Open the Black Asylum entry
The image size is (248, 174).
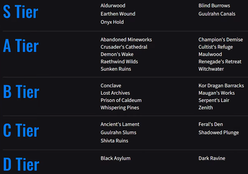pyautogui.click(x=116, y=158)
